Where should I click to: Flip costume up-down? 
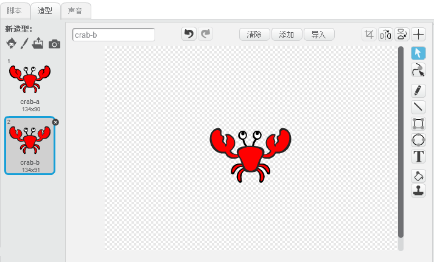(402, 35)
